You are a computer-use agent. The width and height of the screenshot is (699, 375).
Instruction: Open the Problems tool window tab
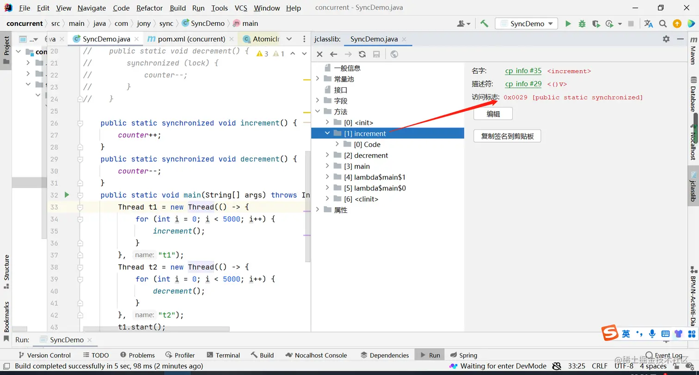coord(137,355)
